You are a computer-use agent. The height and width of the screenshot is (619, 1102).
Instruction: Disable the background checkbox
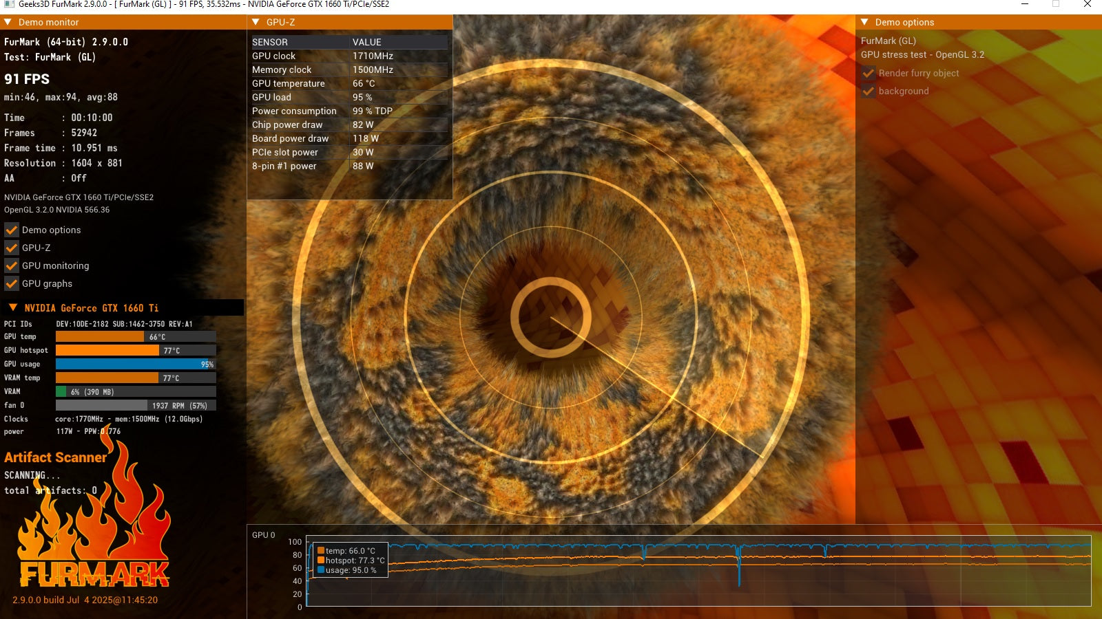point(869,91)
